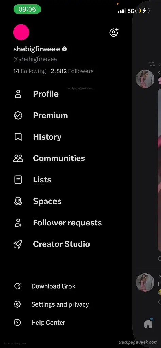Tap the Lists document icon
161x348 pixels.
pos(18,180)
